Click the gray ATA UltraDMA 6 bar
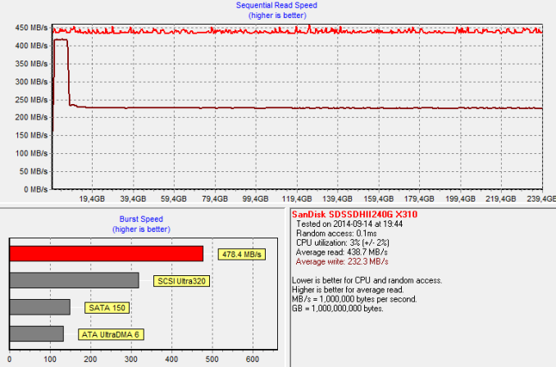Screen dimensions: 556x367 pyautogui.click(x=37, y=333)
